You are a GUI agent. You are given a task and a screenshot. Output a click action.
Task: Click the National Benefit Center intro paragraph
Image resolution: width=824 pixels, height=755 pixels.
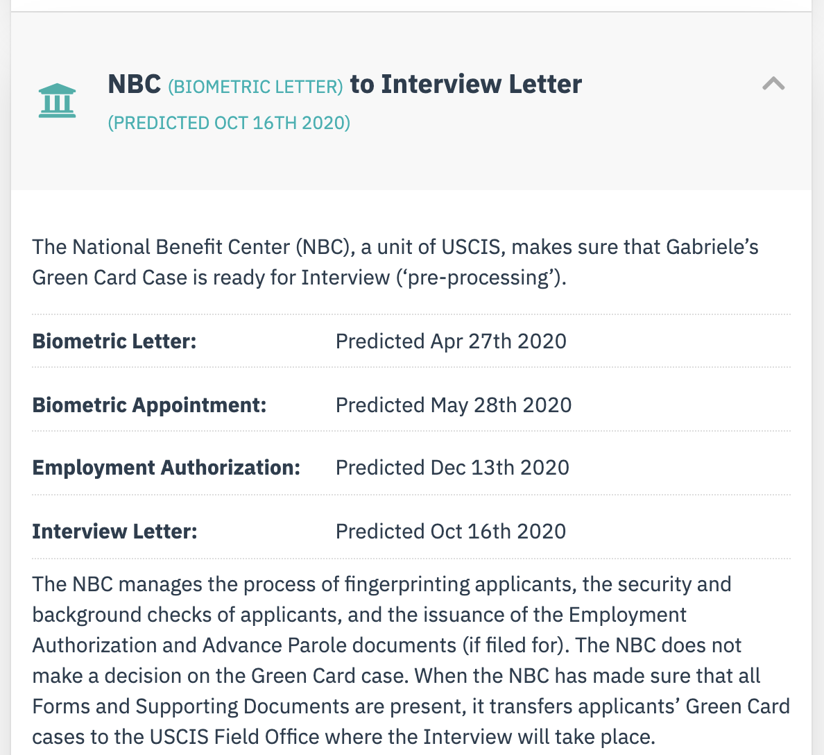[395, 262]
